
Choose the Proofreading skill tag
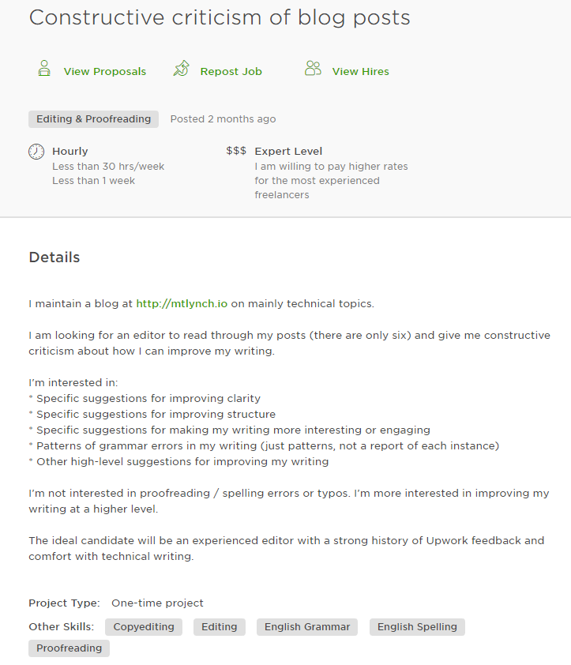pos(69,648)
